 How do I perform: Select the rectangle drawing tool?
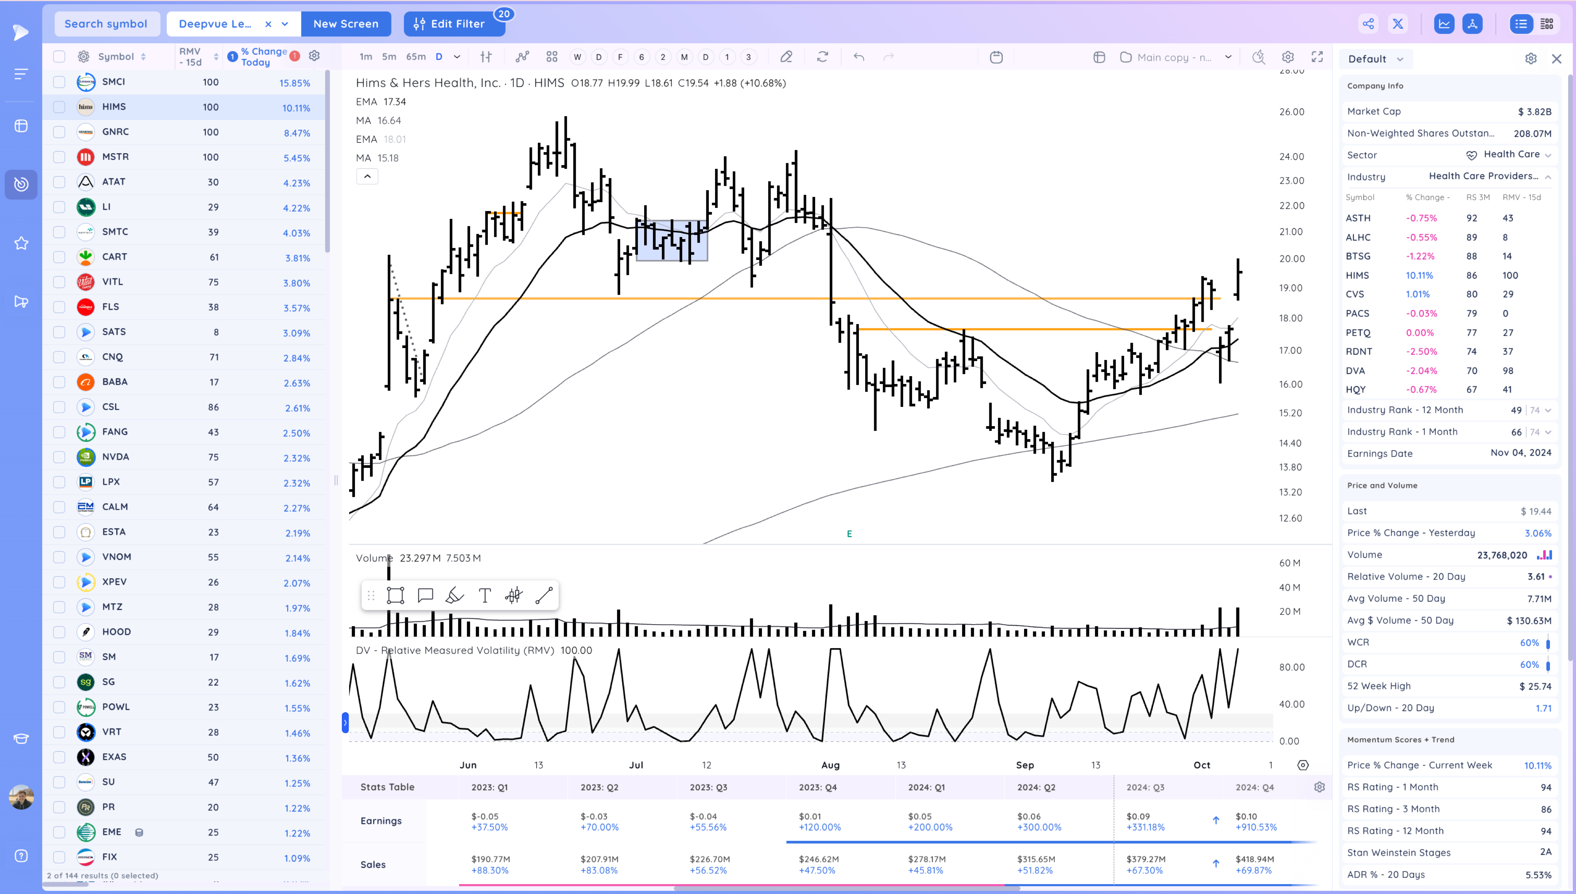pyautogui.click(x=395, y=595)
